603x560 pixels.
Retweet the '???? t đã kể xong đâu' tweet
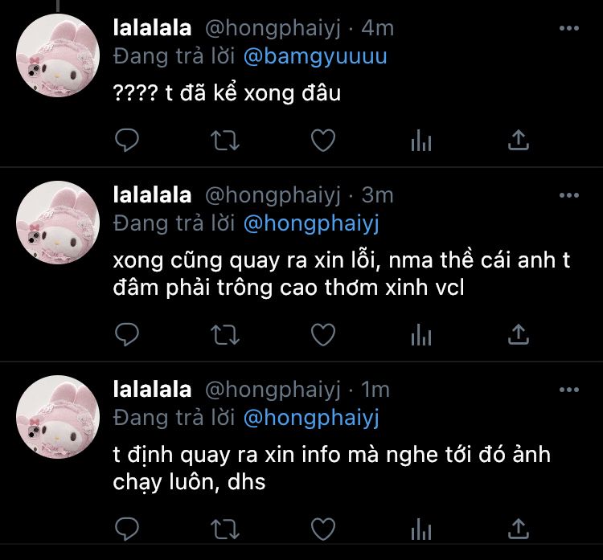click(225, 141)
